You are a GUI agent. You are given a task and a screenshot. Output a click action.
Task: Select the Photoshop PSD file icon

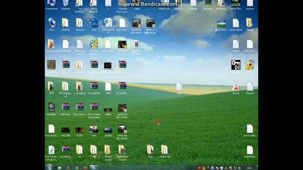coord(94,23)
